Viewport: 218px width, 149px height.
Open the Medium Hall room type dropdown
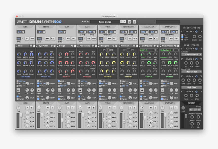[191, 72]
